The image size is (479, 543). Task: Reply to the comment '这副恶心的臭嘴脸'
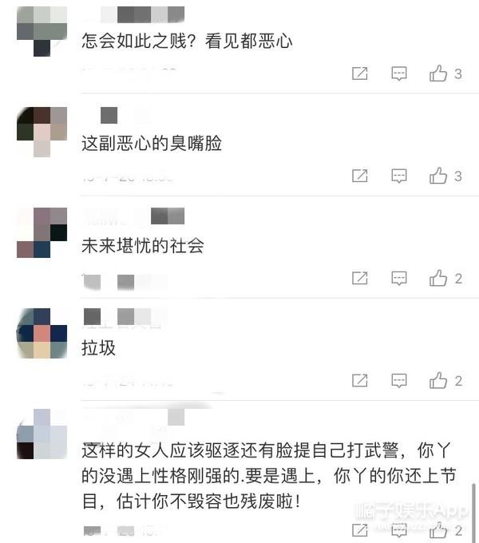398,176
